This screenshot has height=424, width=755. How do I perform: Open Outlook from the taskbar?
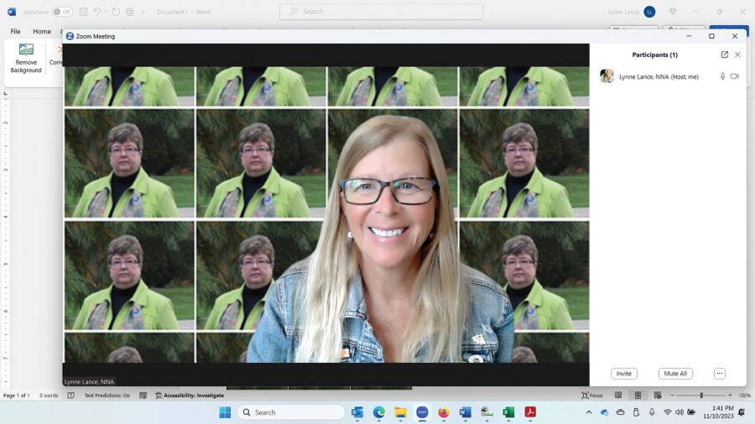[357, 412]
